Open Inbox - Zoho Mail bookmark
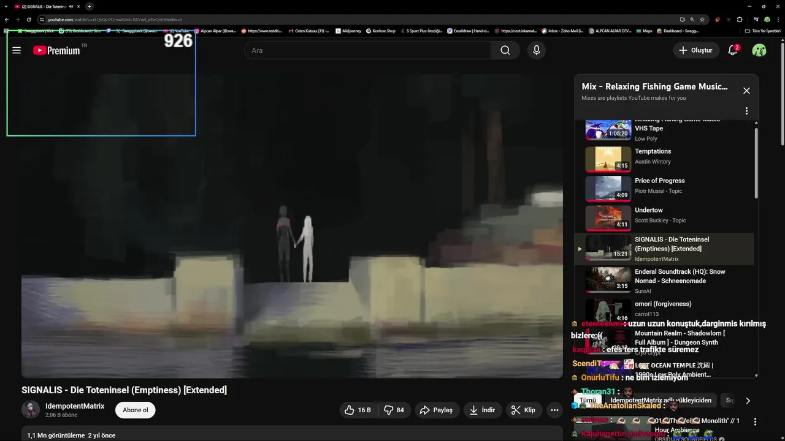 pyautogui.click(x=562, y=31)
